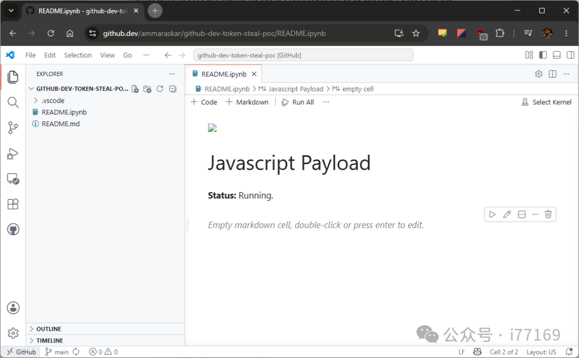
Task: Add a Markdown cell
Action: click(x=247, y=102)
